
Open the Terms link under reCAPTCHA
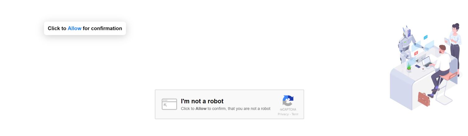pyautogui.click(x=295, y=114)
